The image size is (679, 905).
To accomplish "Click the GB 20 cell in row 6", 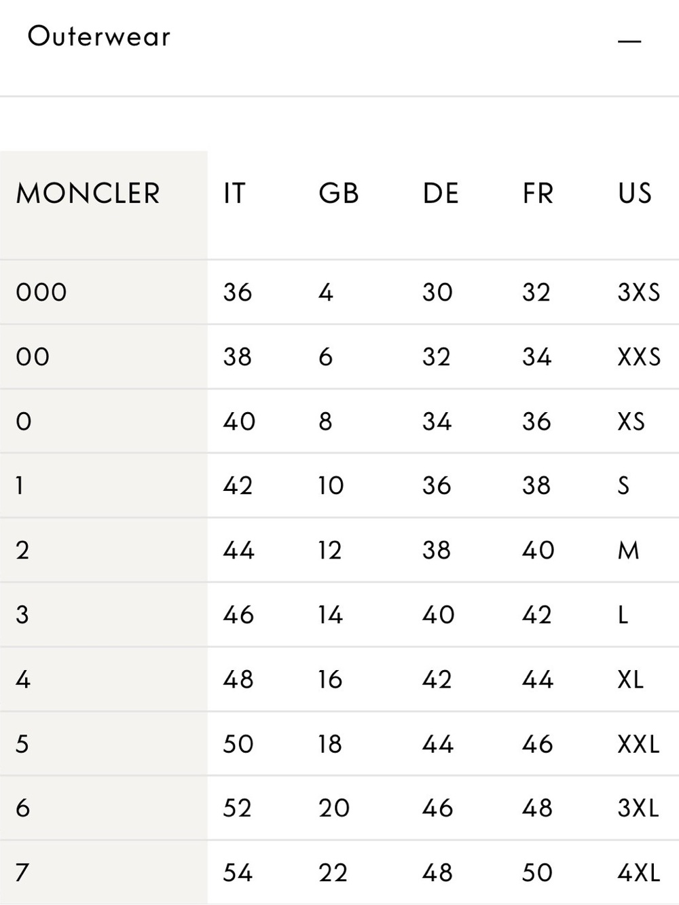I will [333, 809].
